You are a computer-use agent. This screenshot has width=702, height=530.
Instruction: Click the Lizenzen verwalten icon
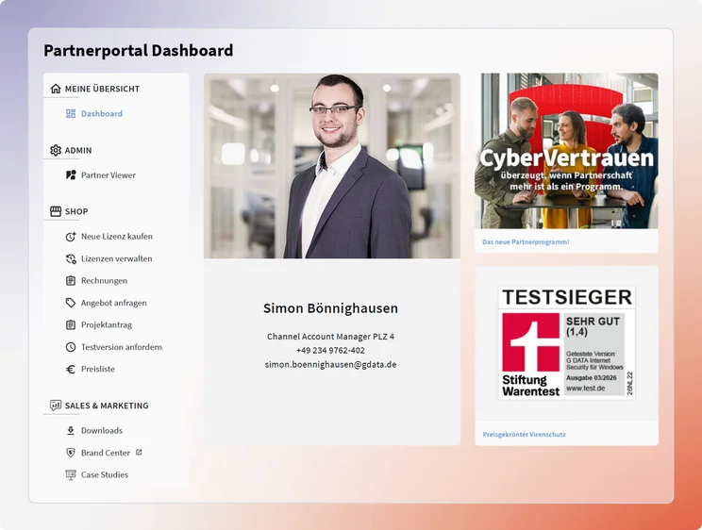coord(71,258)
